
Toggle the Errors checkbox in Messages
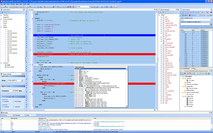point(2,115)
